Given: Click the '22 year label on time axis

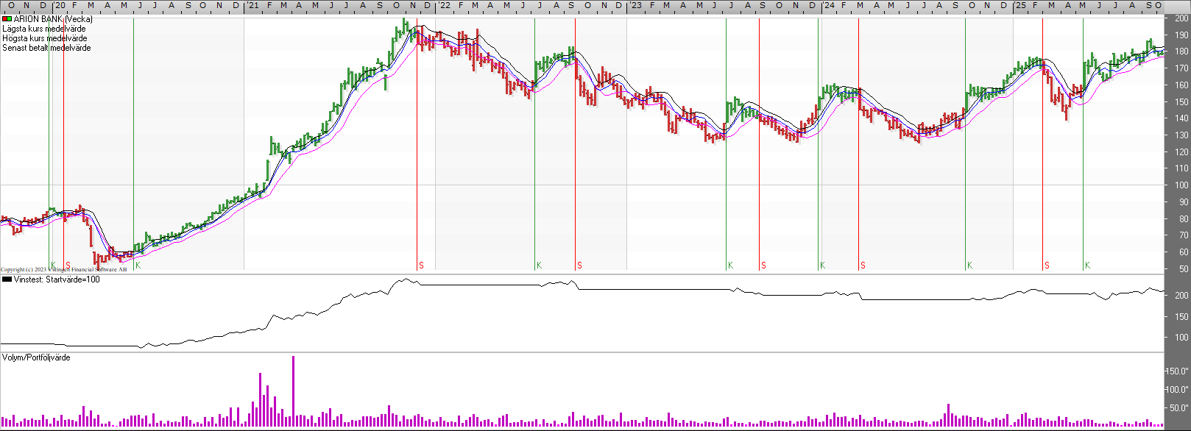Looking at the screenshot, I should [x=444, y=5].
